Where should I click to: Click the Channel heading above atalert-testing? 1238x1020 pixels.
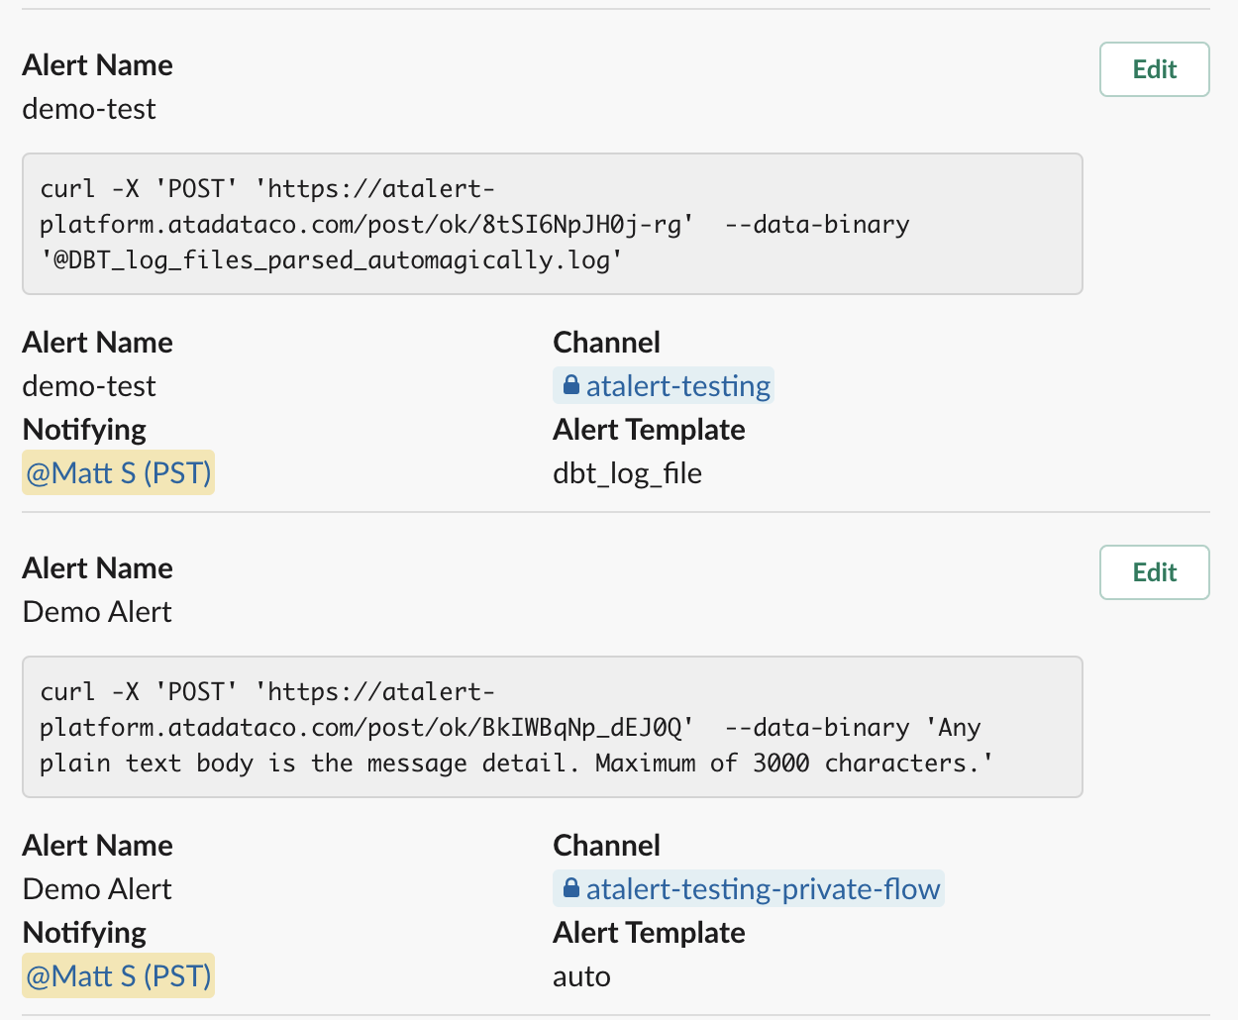[606, 343]
